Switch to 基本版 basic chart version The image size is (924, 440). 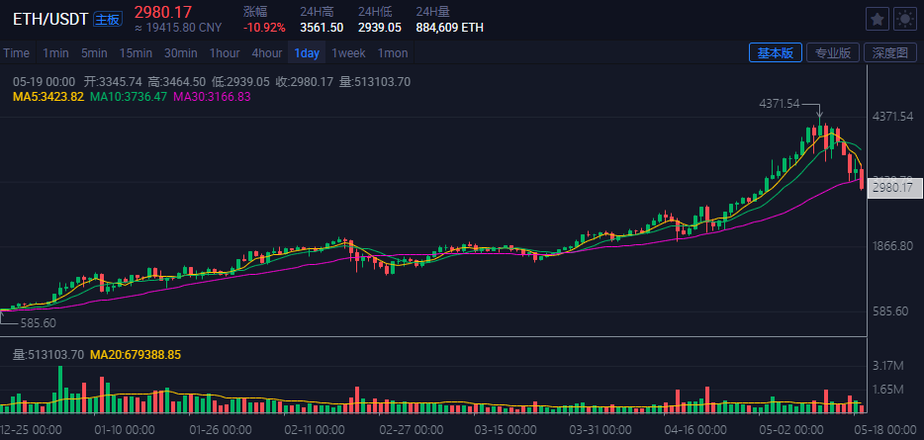coord(775,53)
